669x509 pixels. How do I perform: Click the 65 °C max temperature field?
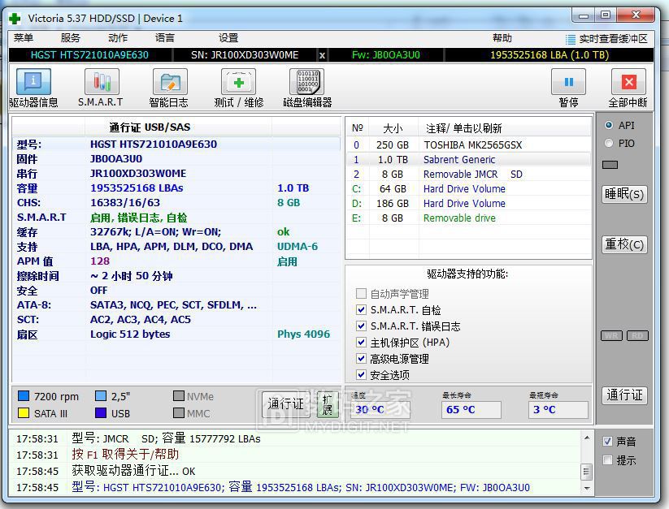pyautogui.click(x=471, y=410)
